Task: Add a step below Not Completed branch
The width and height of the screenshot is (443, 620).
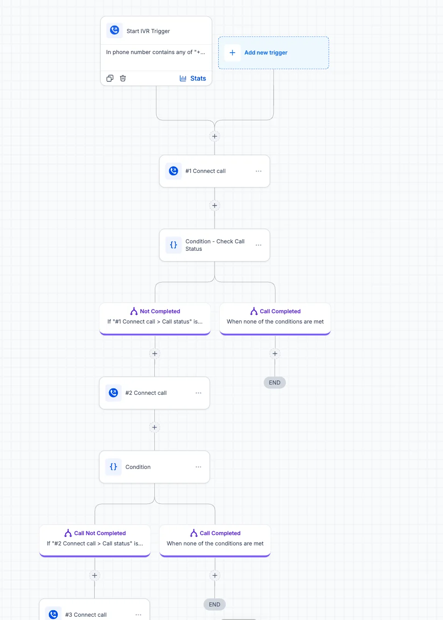Action: (155, 353)
